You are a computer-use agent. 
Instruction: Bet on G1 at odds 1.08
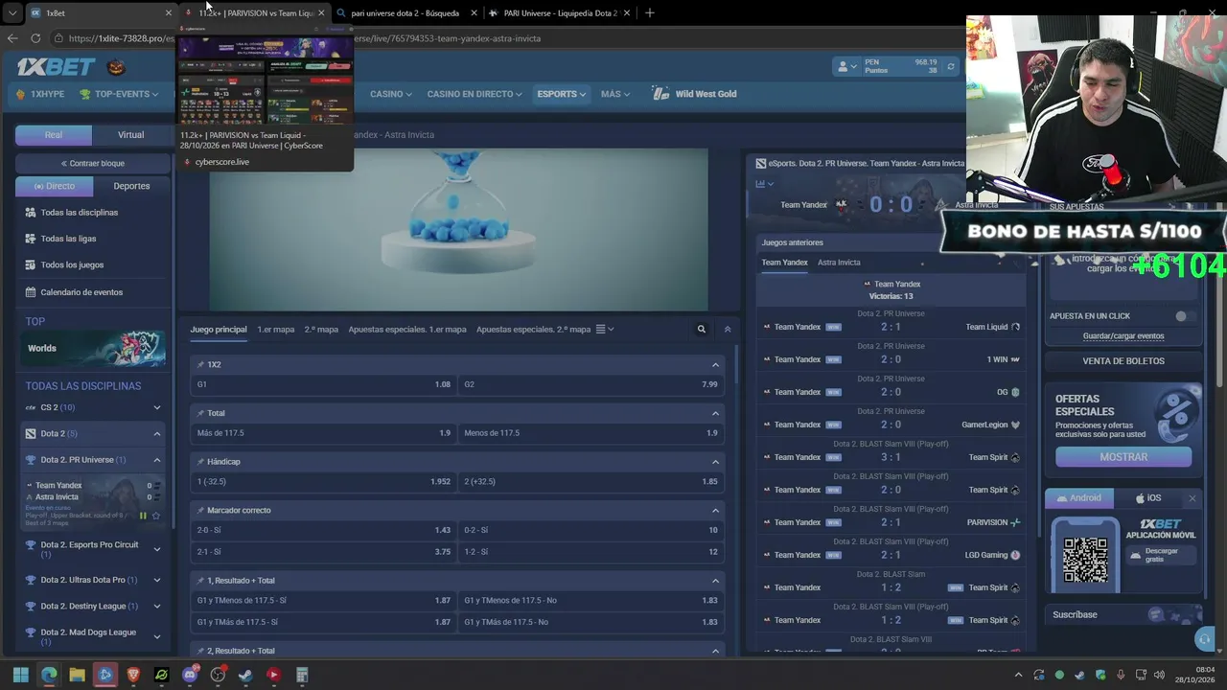pos(323,384)
